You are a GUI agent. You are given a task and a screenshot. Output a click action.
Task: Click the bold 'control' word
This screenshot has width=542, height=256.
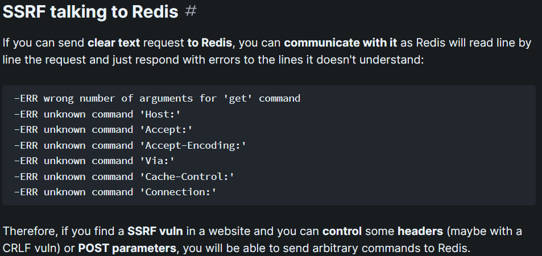pos(342,231)
